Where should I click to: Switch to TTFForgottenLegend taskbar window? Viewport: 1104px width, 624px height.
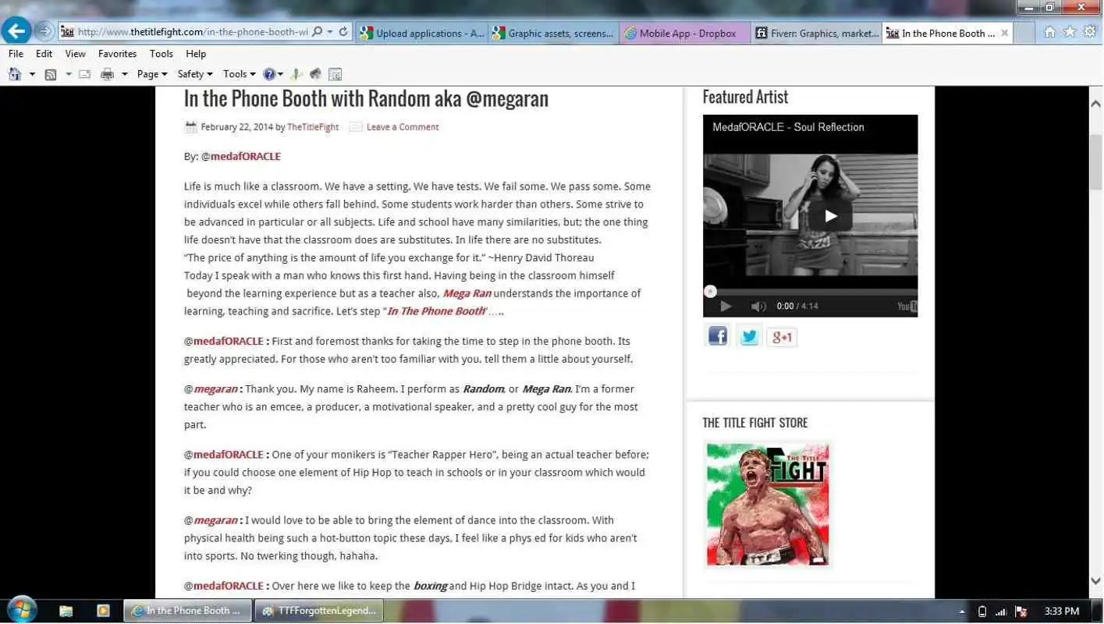coord(320,611)
